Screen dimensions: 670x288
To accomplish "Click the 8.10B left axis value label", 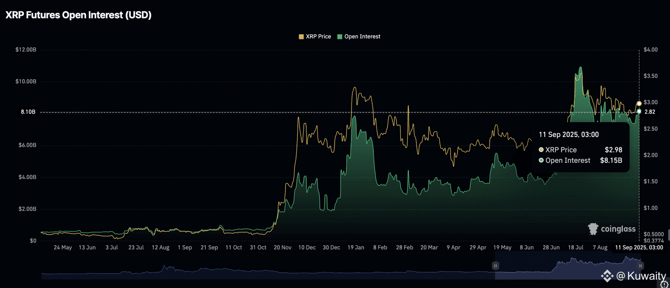I will pos(28,112).
